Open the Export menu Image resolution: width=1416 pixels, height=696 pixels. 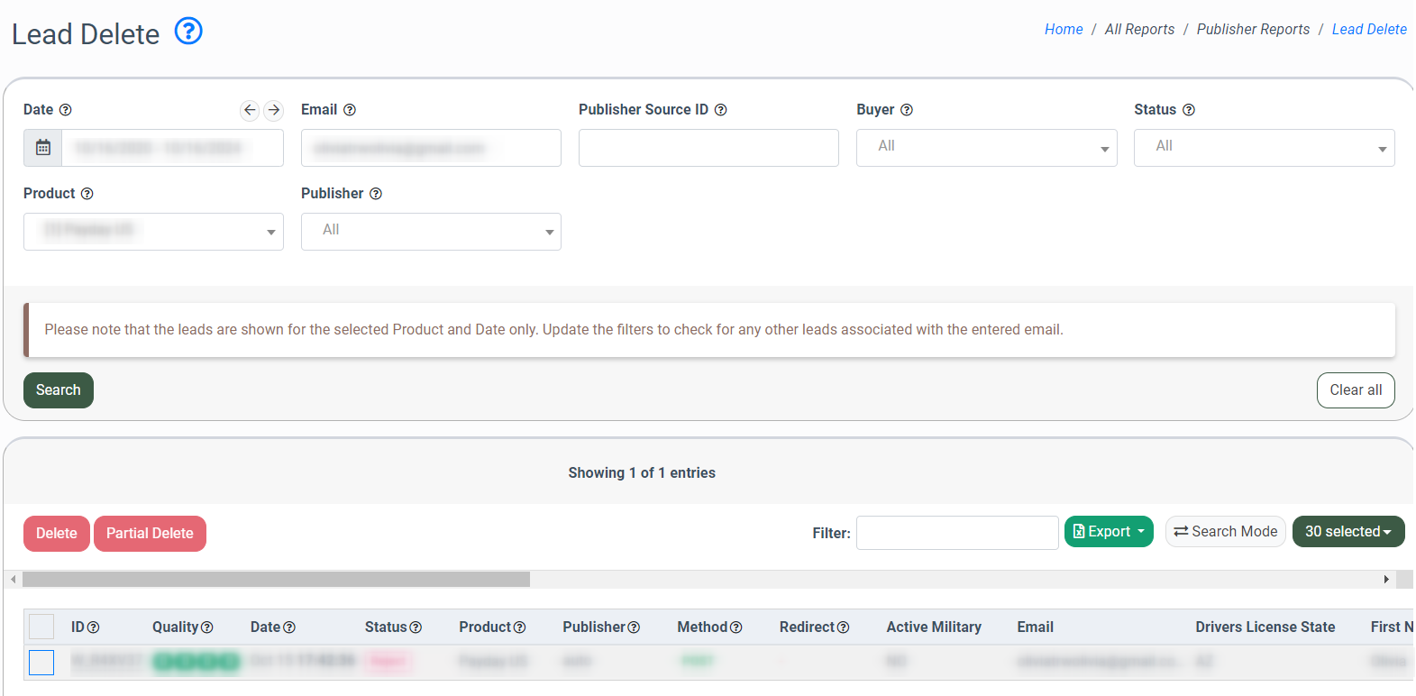(x=1109, y=532)
